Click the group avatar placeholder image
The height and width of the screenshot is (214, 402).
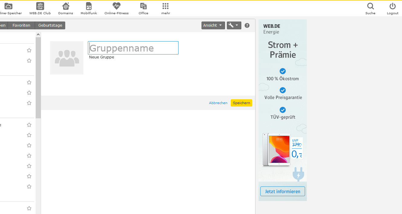(67, 58)
